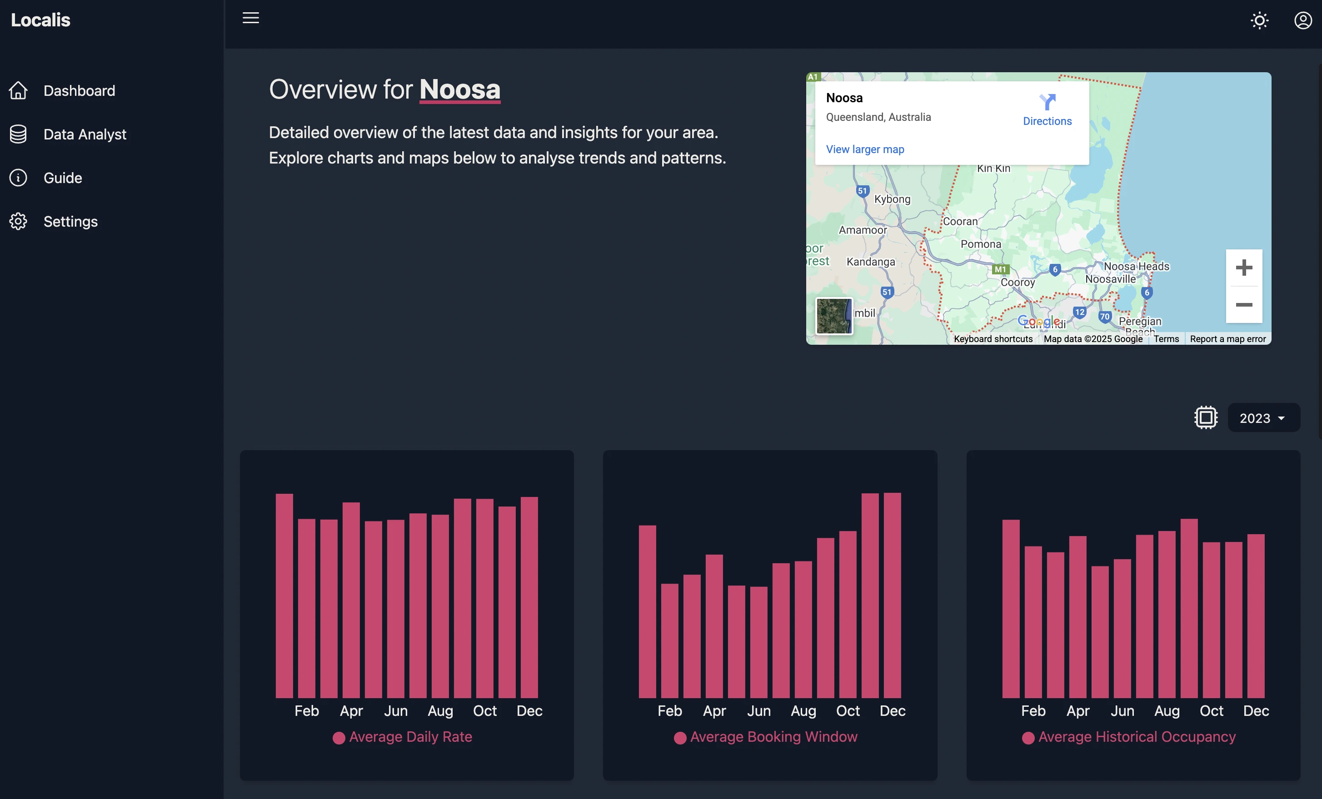Image resolution: width=1322 pixels, height=799 pixels.
Task: Click the Guide info icon
Action: tap(18, 178)
